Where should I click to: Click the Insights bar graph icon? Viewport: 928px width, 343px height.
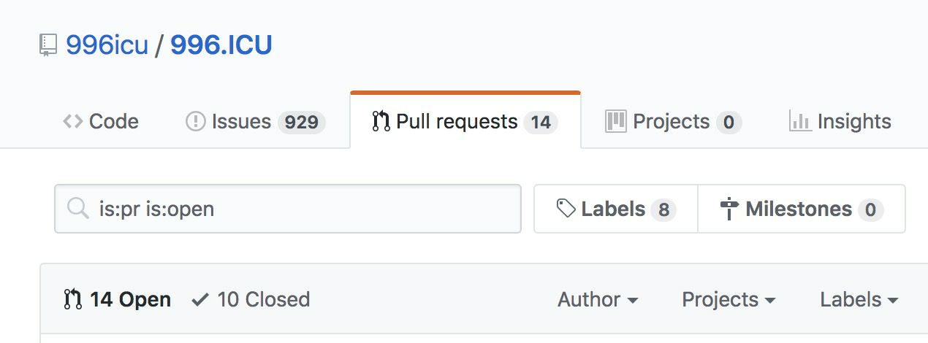[800, 121]
